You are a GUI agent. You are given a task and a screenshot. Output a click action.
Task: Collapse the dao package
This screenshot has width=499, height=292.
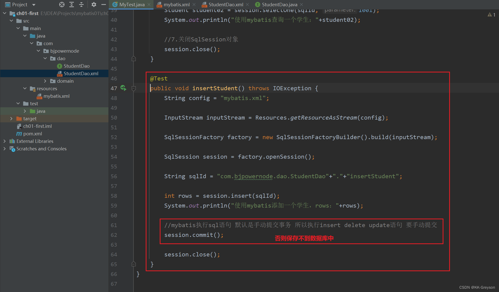pyautogui.click(x=45, y=58)
